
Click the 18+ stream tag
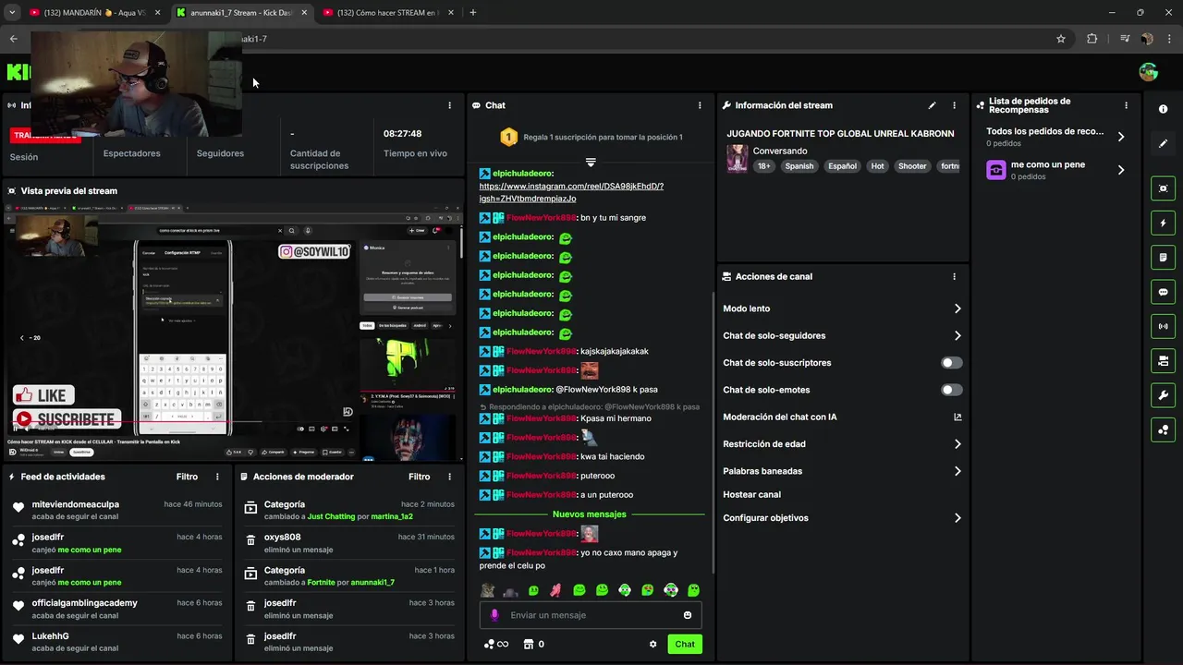[763, 166]
